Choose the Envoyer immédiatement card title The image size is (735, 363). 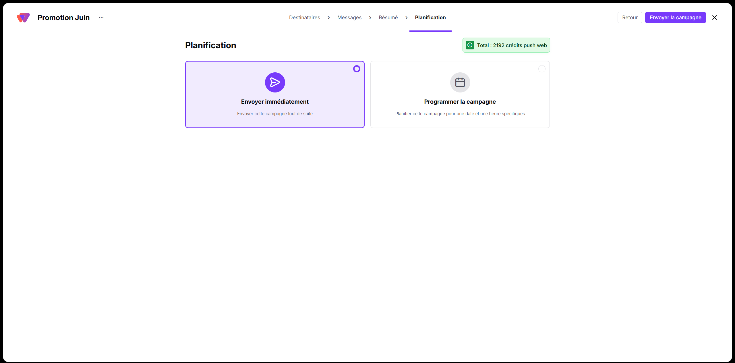tap(275, 102)
